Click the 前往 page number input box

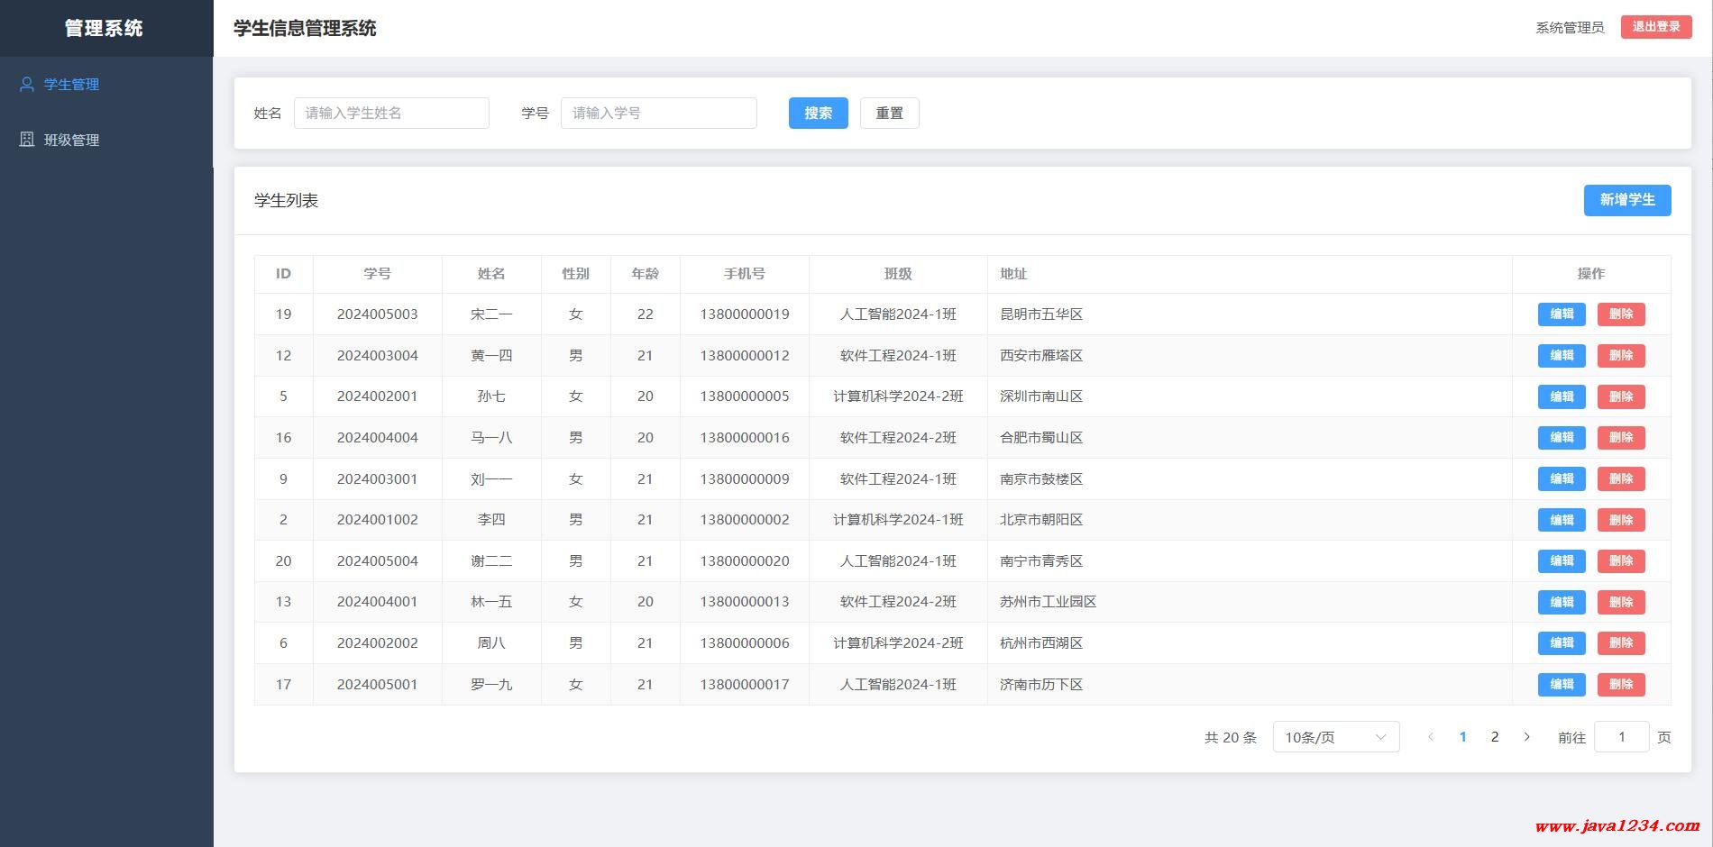pyautogui.click(x=1621, y=737)
